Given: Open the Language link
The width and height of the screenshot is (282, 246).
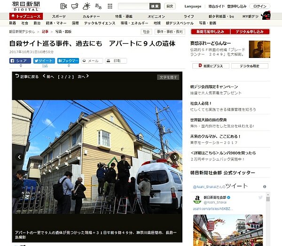Looking at the screenshot, I should pyautogui.click(x=193, y=6).
